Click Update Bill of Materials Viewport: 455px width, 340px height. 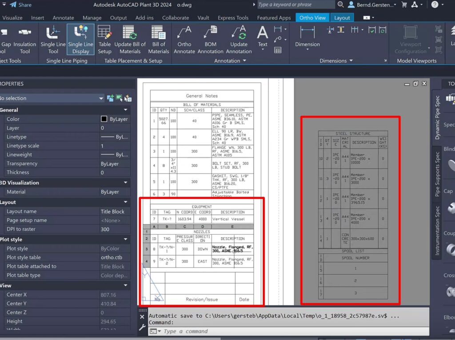click(130, 40)
